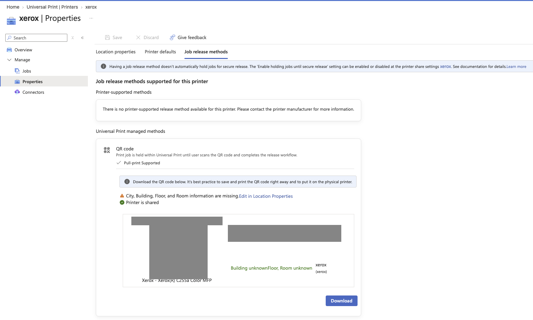The height and width of the screenshot is (320, 533).
Task: Click 'Universal Print managed methods' heading
Action: pyautogui.click(x=130, y=131)
